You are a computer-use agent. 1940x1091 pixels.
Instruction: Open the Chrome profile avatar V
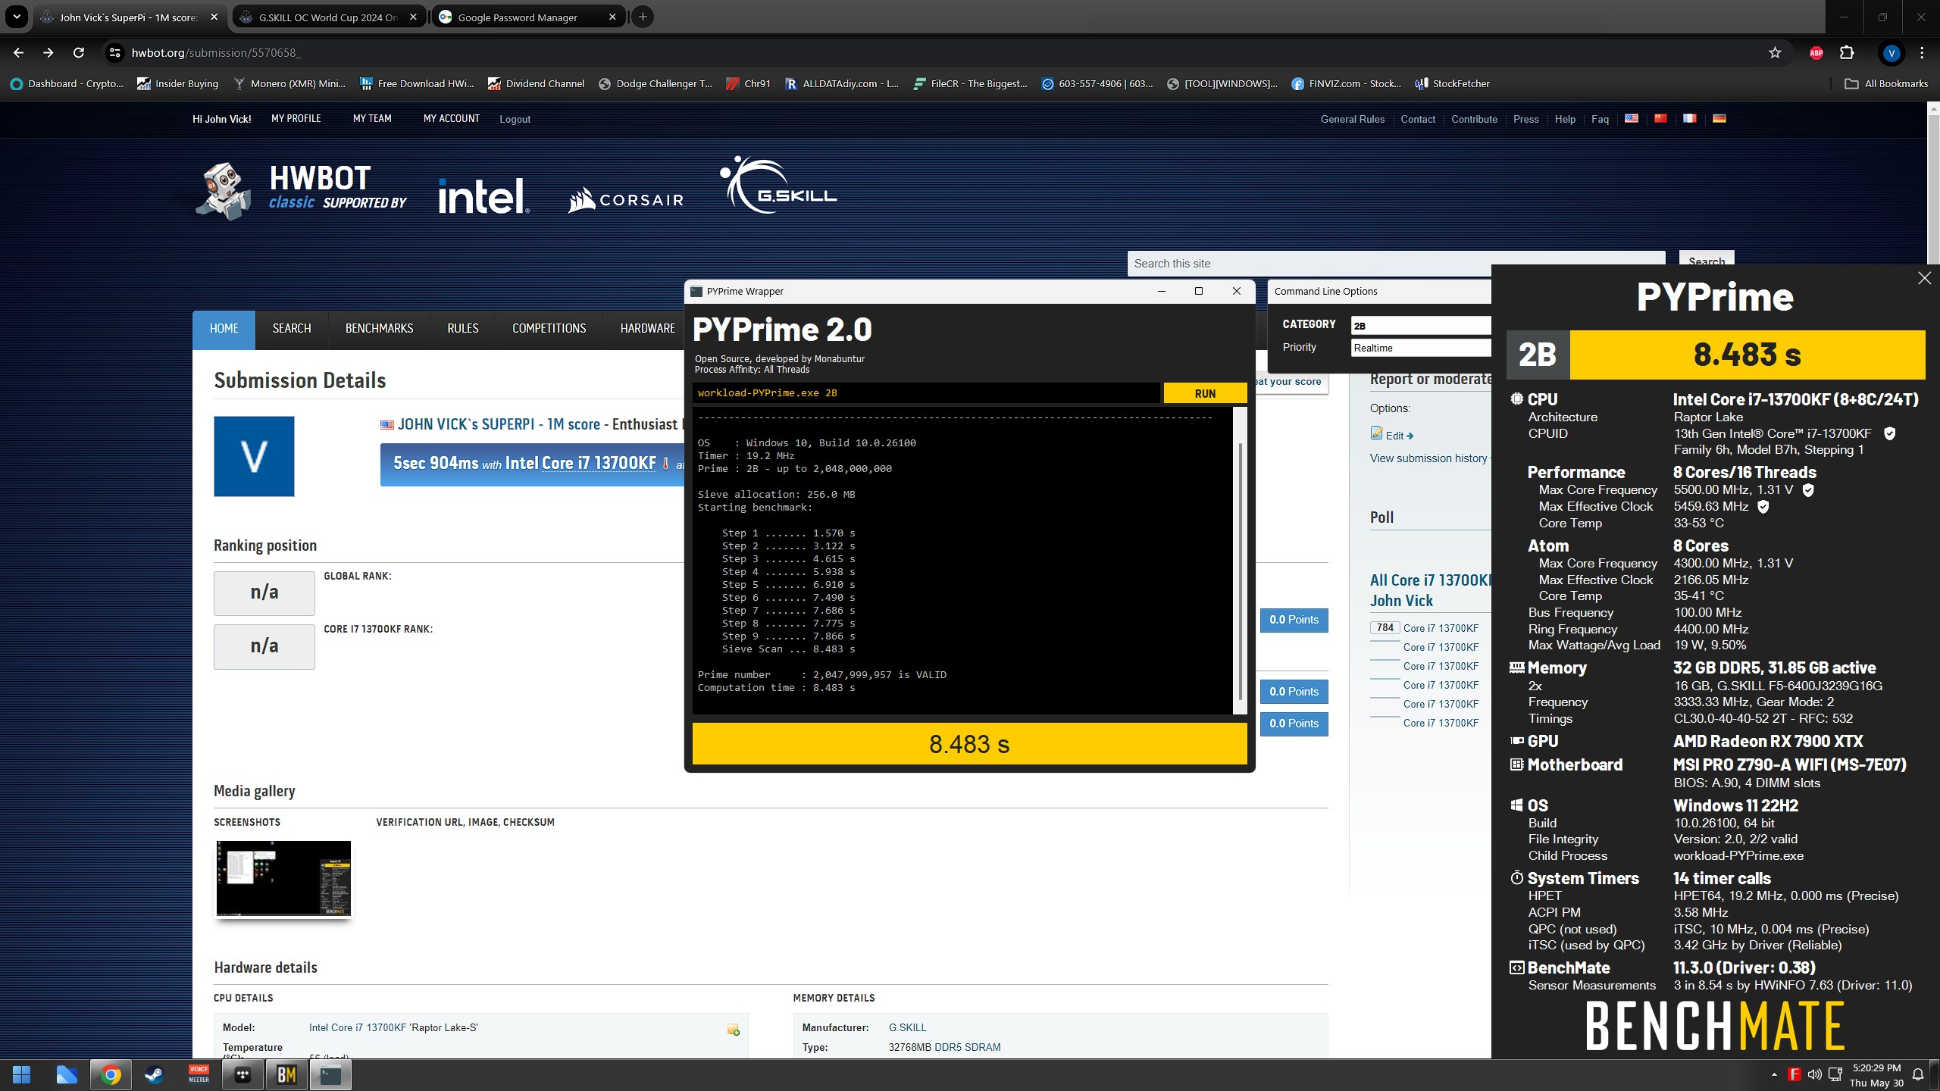coord(1891,52)
